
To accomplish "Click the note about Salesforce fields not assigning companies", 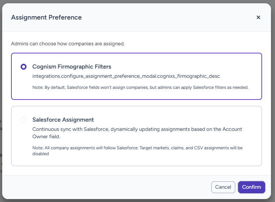I will [141, 87].
